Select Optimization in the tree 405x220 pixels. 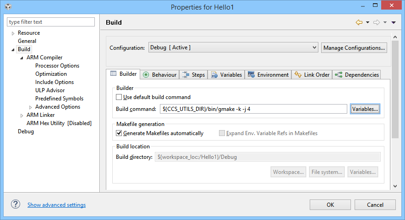coord(51,74)
